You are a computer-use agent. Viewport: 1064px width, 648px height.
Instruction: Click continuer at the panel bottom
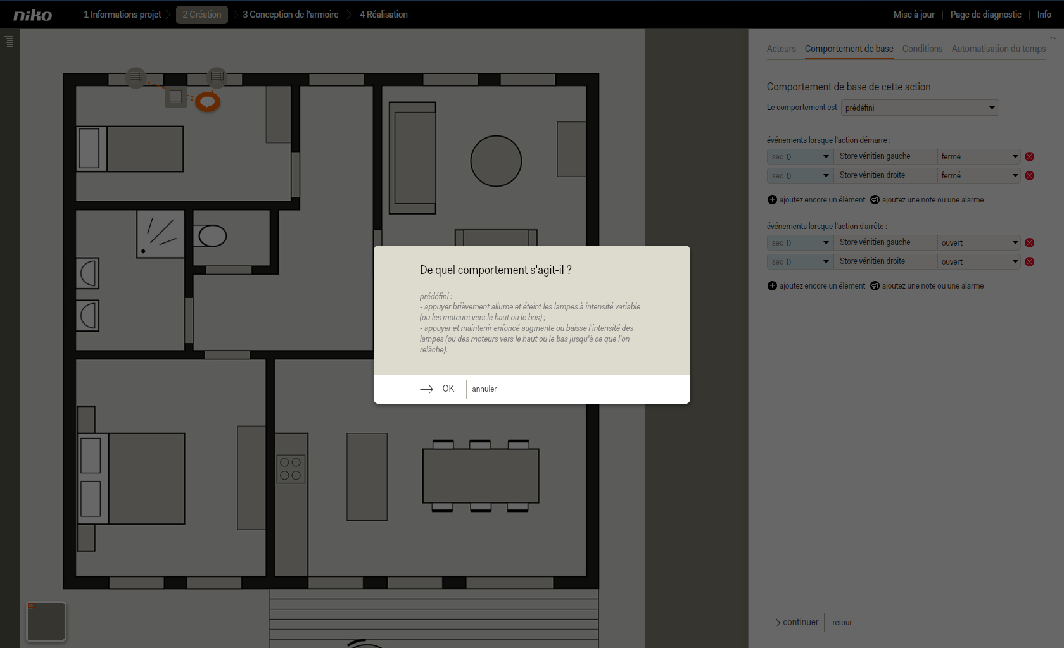[801, 623]
